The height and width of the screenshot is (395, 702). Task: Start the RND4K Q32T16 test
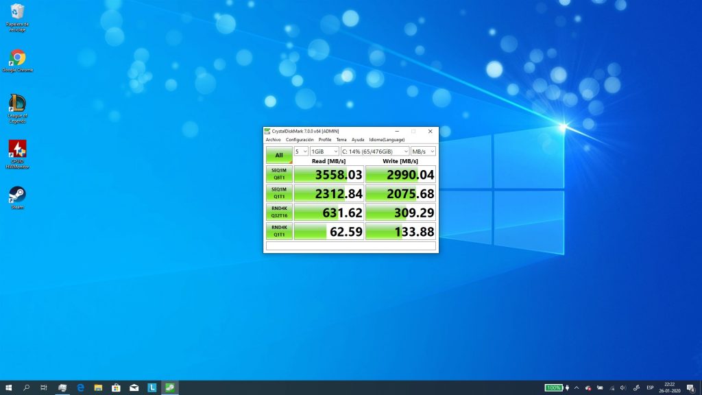point(279,212)
